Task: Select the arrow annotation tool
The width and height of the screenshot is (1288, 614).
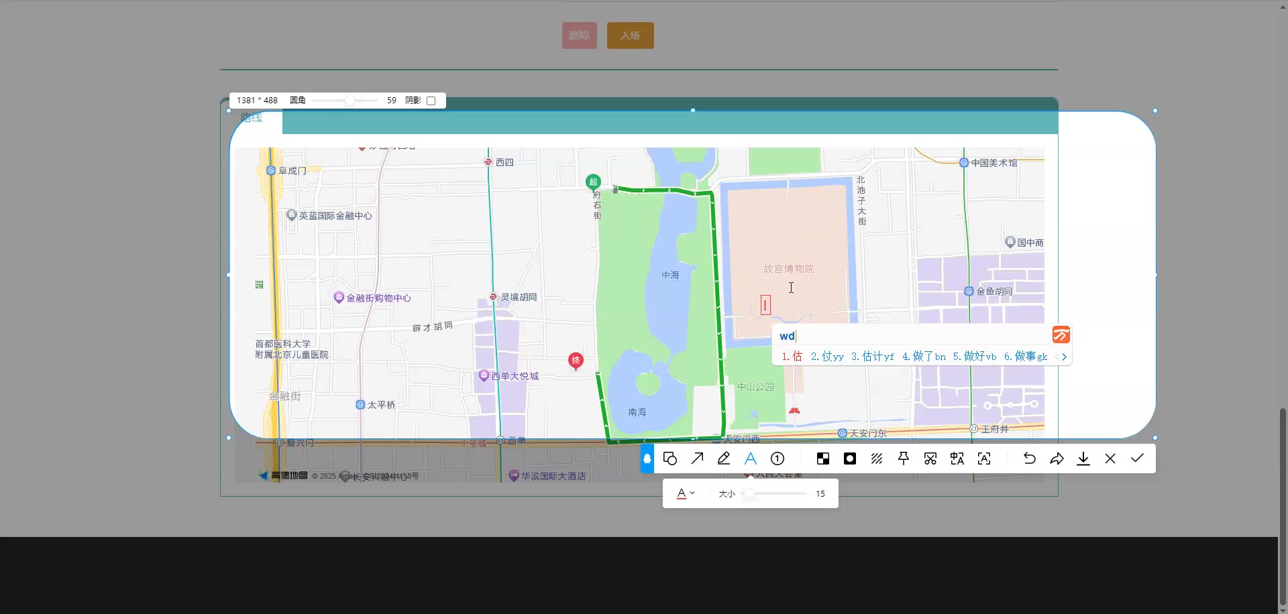Action: click(697, 458)
